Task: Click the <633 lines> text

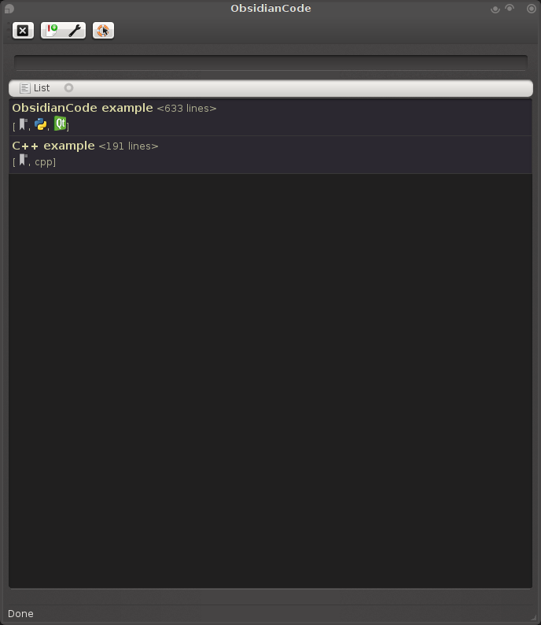Action: click(x=186, y=109)
